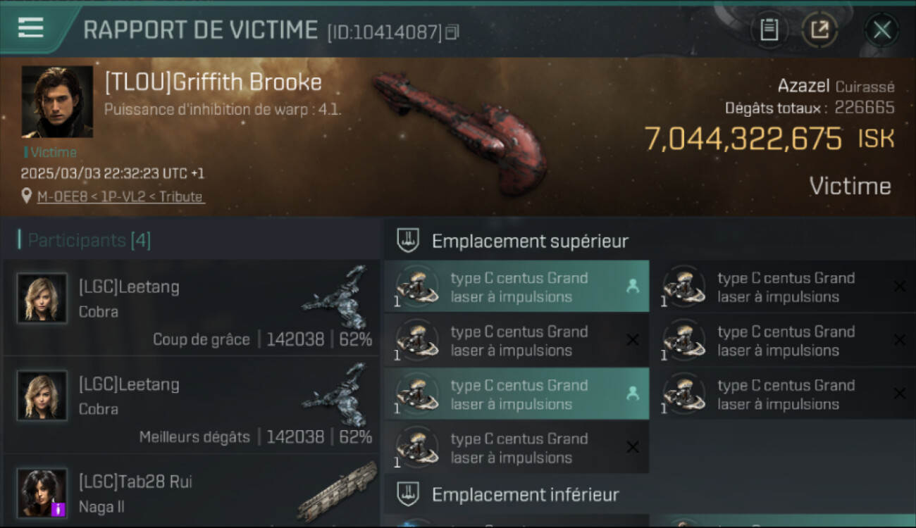916x528 pixels.
Task: Close the victim report window
Action: coord(881,30)
